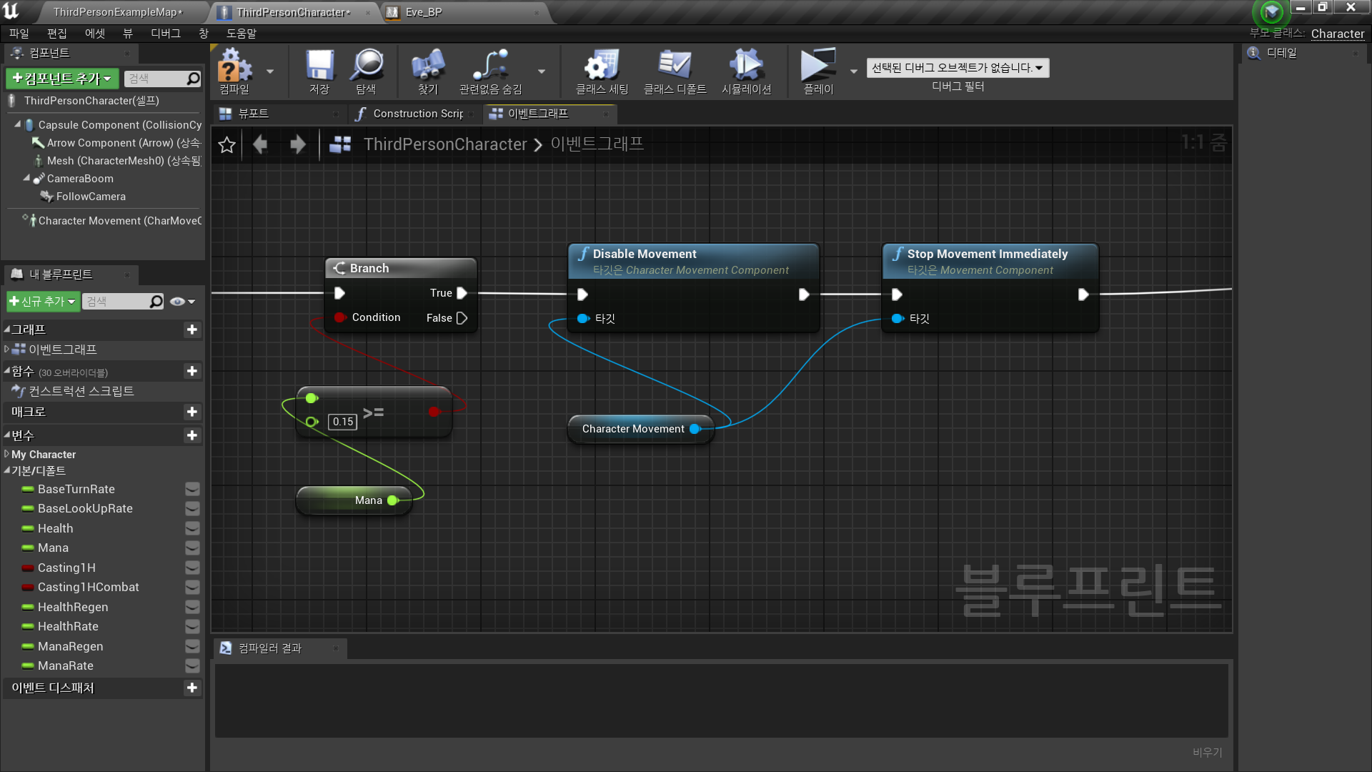
Task: Click the 0.15 value field on comparison node
Action: (x=343, y=422)
